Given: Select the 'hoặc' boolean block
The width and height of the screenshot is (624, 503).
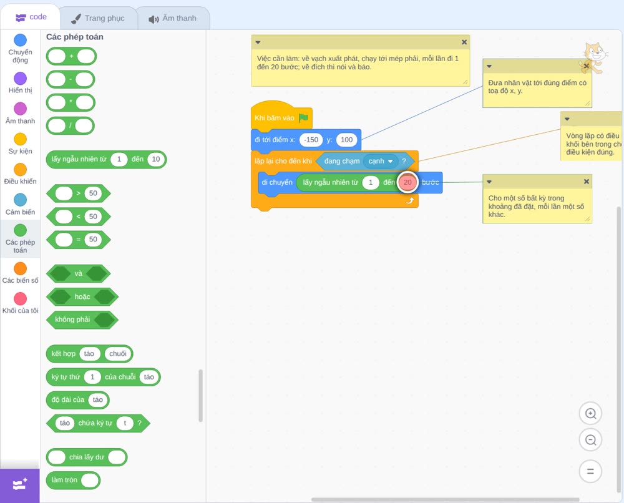Looking at the screenshot, I should click(x=82, y=297).
